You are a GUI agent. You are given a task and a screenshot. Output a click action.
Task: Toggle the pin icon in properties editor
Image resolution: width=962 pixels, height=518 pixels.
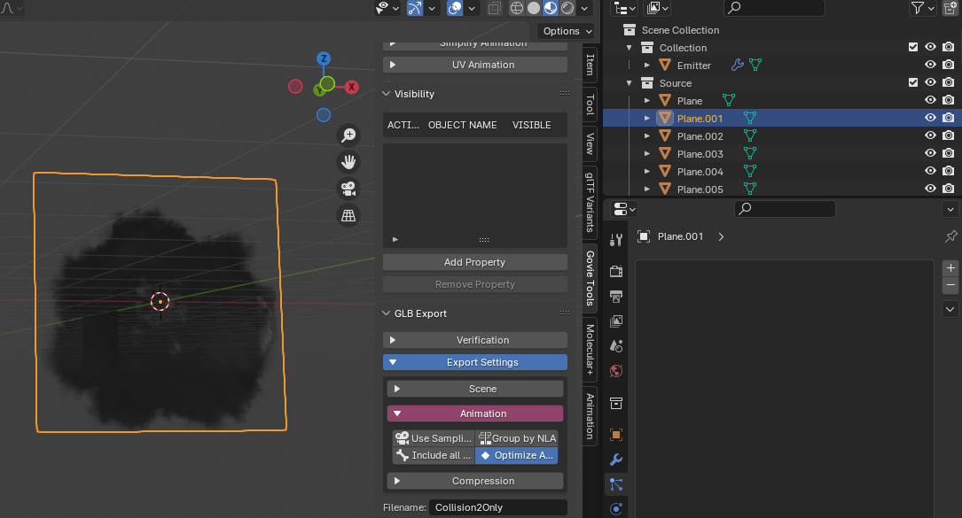coord(951,236)
